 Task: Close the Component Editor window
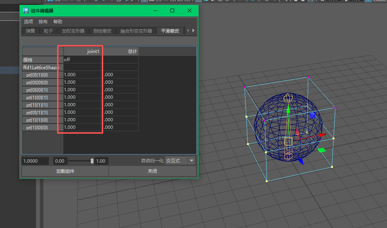coord(189,11)
